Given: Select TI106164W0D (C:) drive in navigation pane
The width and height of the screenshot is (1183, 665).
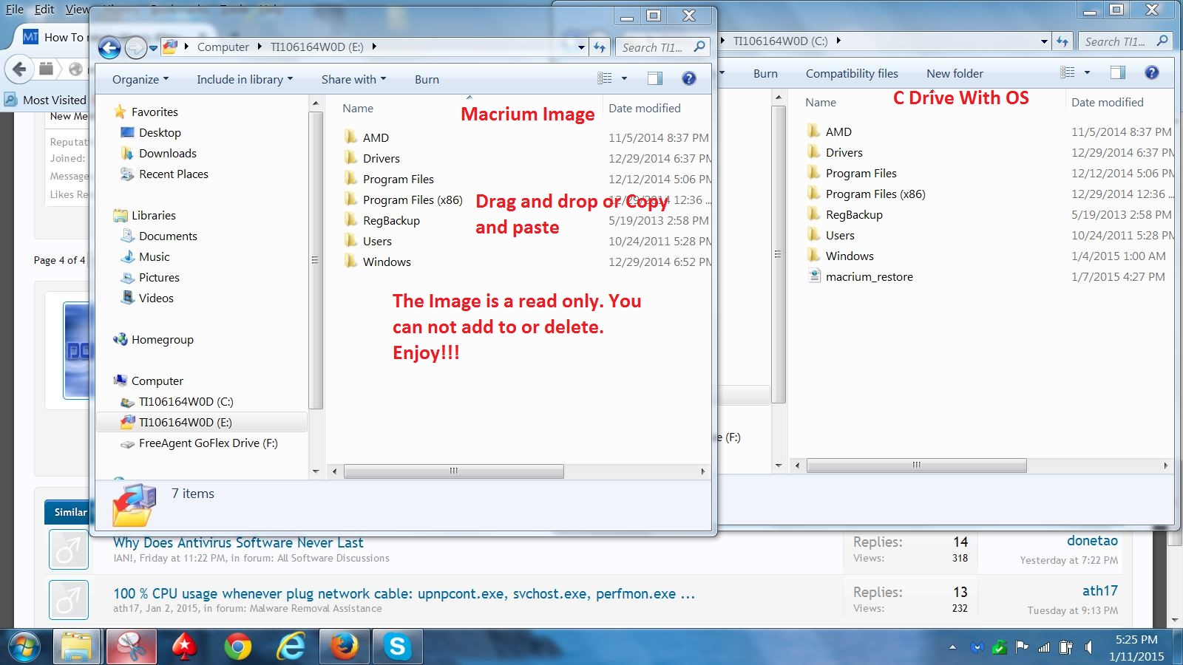Looking at the screenshot, I should coord(186,401).
